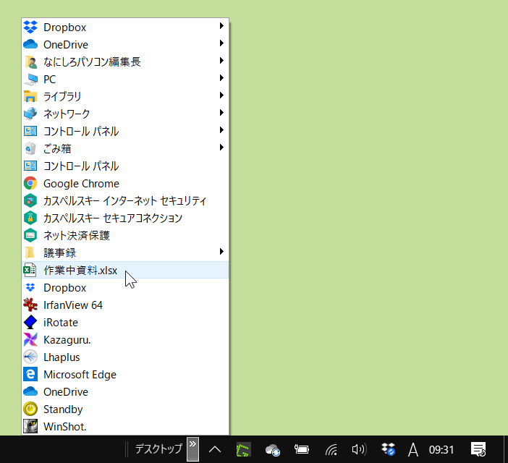Click the green tray icon on taskbar
The image size is (508, 463).
click(x=243, y=449)
